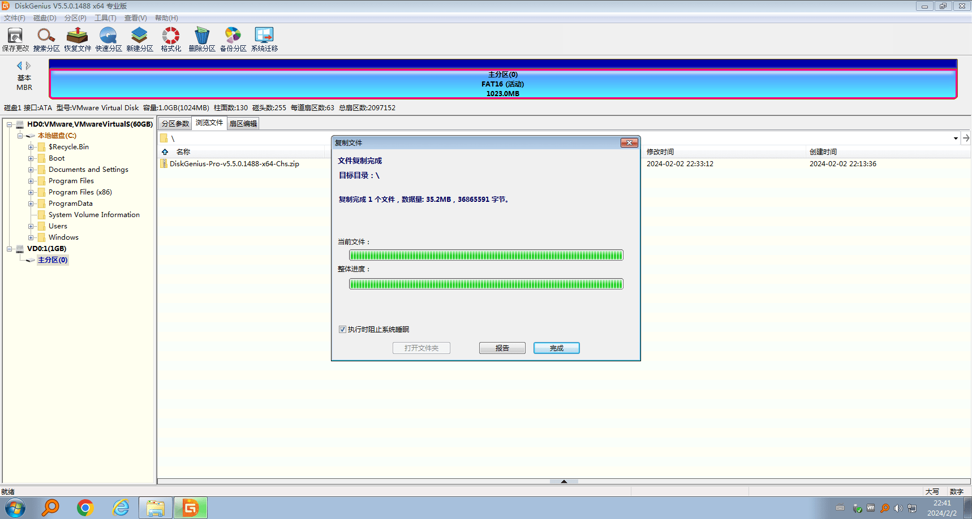
Task: Open the path bar dropdown arrow
Action: (956, 138)
